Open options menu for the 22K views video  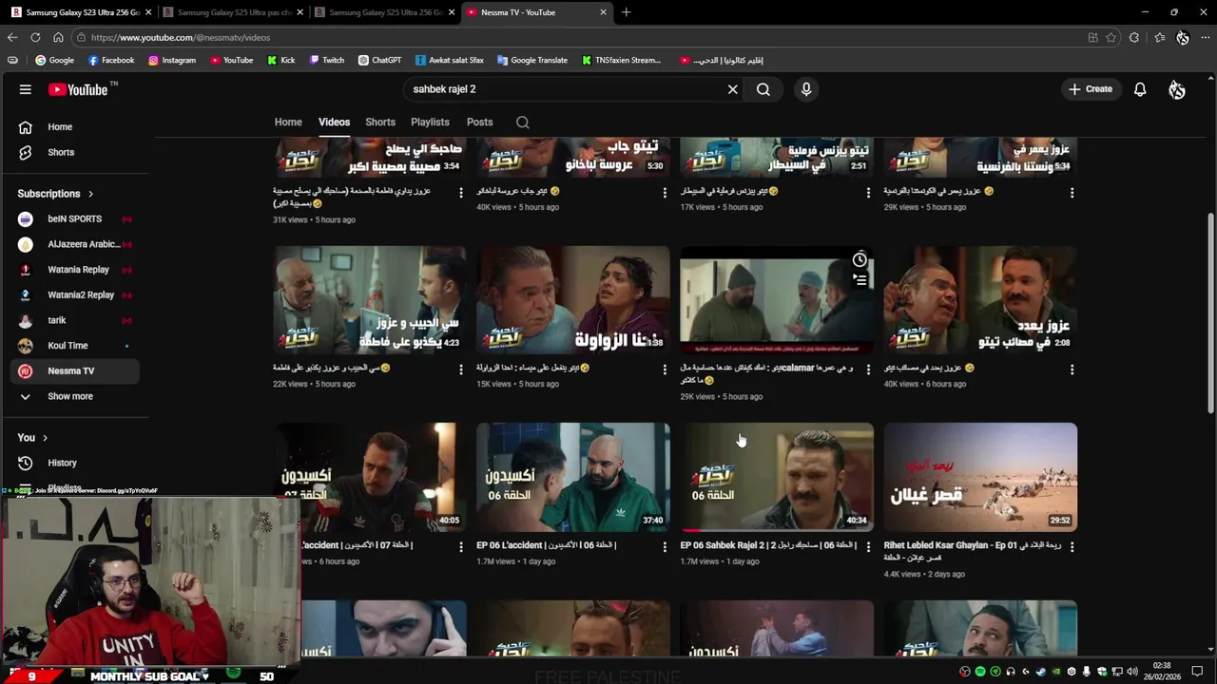click(x=461, y=369)
